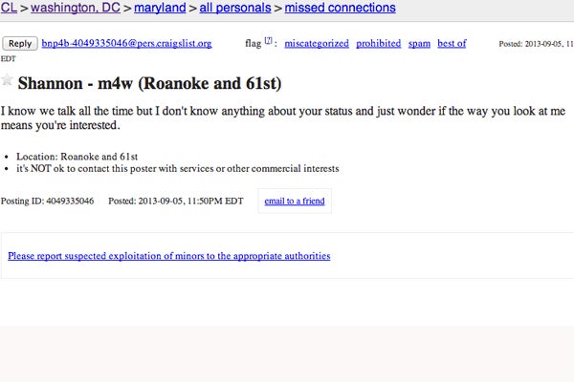Image resolution: width=574 pixels, height=382 pixels.
Task: Open the report suspected exploitation link
Action: [169, 256]
